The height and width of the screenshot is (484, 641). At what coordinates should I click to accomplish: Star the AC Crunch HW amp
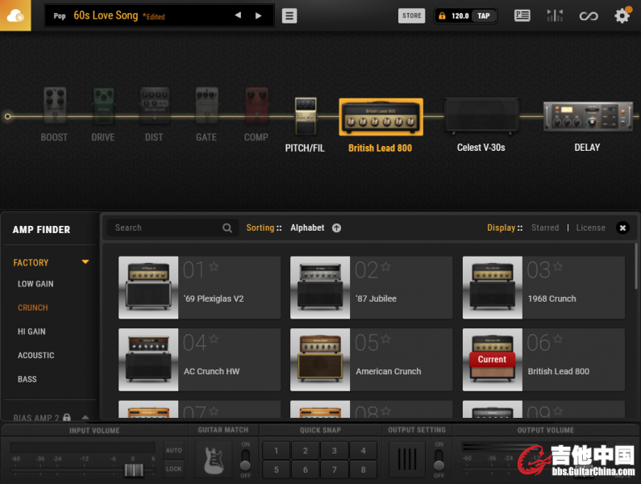pos(214,339)
